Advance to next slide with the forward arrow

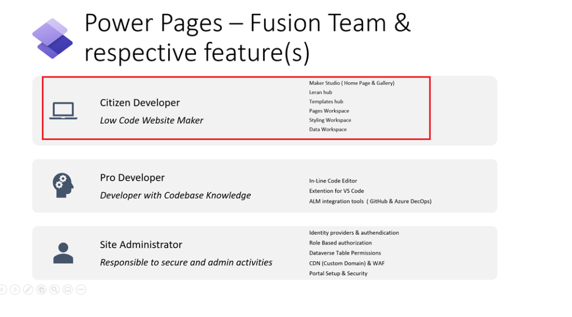(x=15, y=289)
